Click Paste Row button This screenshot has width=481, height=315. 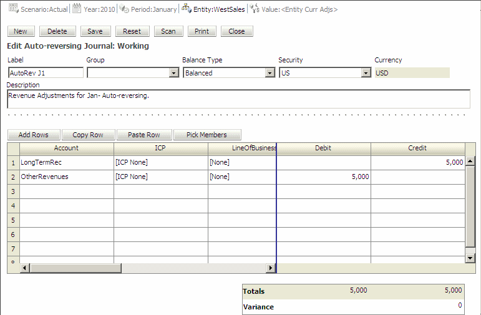pos(144,135)
